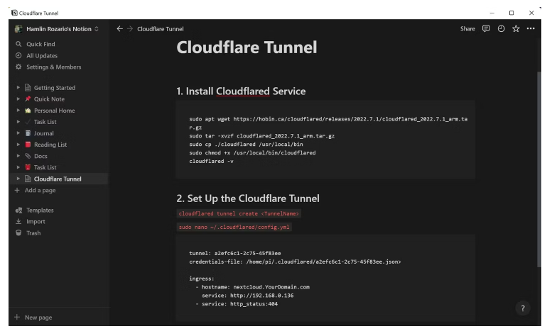
Task: Click the 'sudo chmod +x' code line
Action: pyautogui.click(x=252, y=152)
